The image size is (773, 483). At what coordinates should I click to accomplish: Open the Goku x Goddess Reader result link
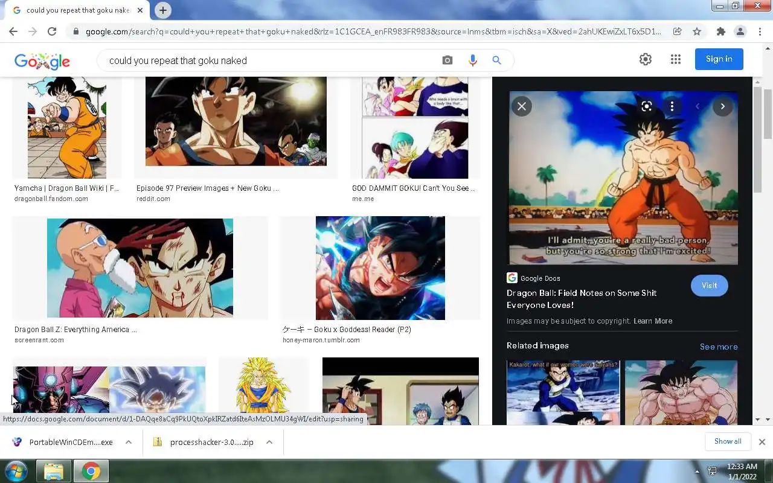coord(347,330)
